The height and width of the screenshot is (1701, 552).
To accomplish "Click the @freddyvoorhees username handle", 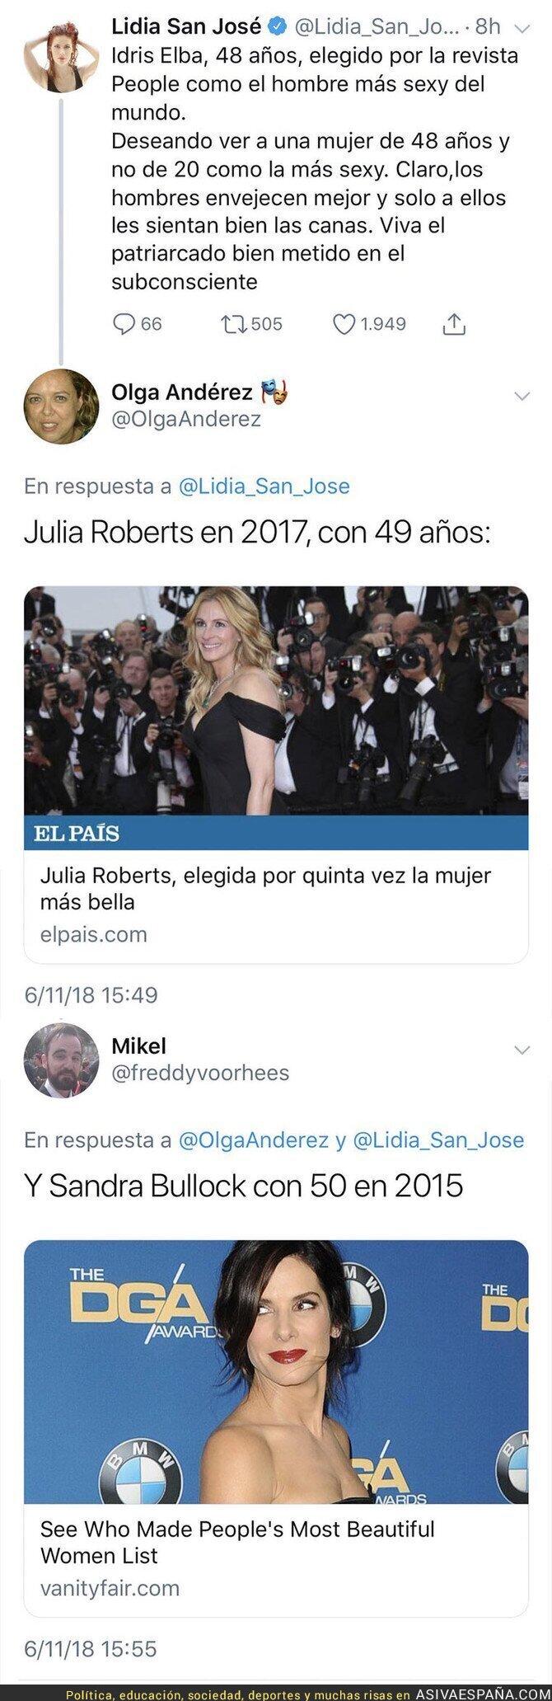I will pyautogui.click(x=200, y=1073).
